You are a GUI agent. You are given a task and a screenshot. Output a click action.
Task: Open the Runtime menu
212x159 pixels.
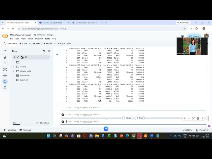coord(39,39)
